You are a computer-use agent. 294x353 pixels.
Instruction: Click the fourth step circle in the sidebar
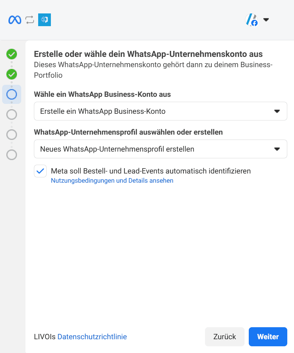pos(11,114)
